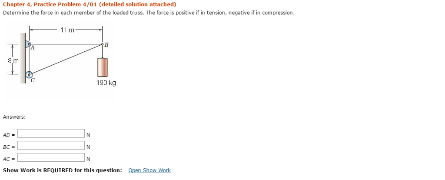Click the AB force answer field
Viewport: 445px width, 180px height.
point(51,133)
